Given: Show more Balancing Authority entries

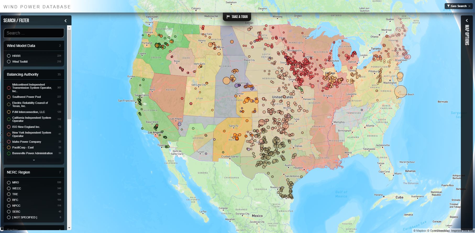Looking at the screenshot, I should [x=34, y=160].
